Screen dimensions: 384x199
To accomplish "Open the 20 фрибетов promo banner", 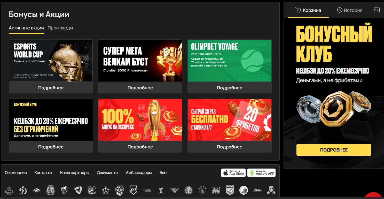I will point(230,120).
